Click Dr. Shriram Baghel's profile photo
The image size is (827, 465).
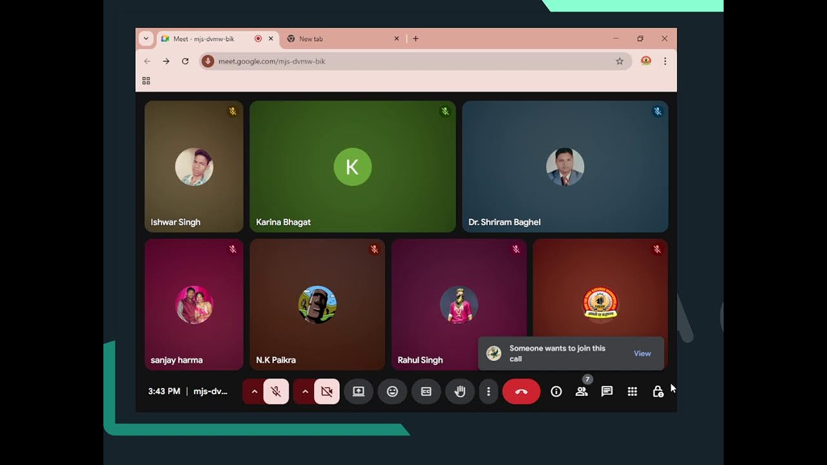(x=565, y=167)
